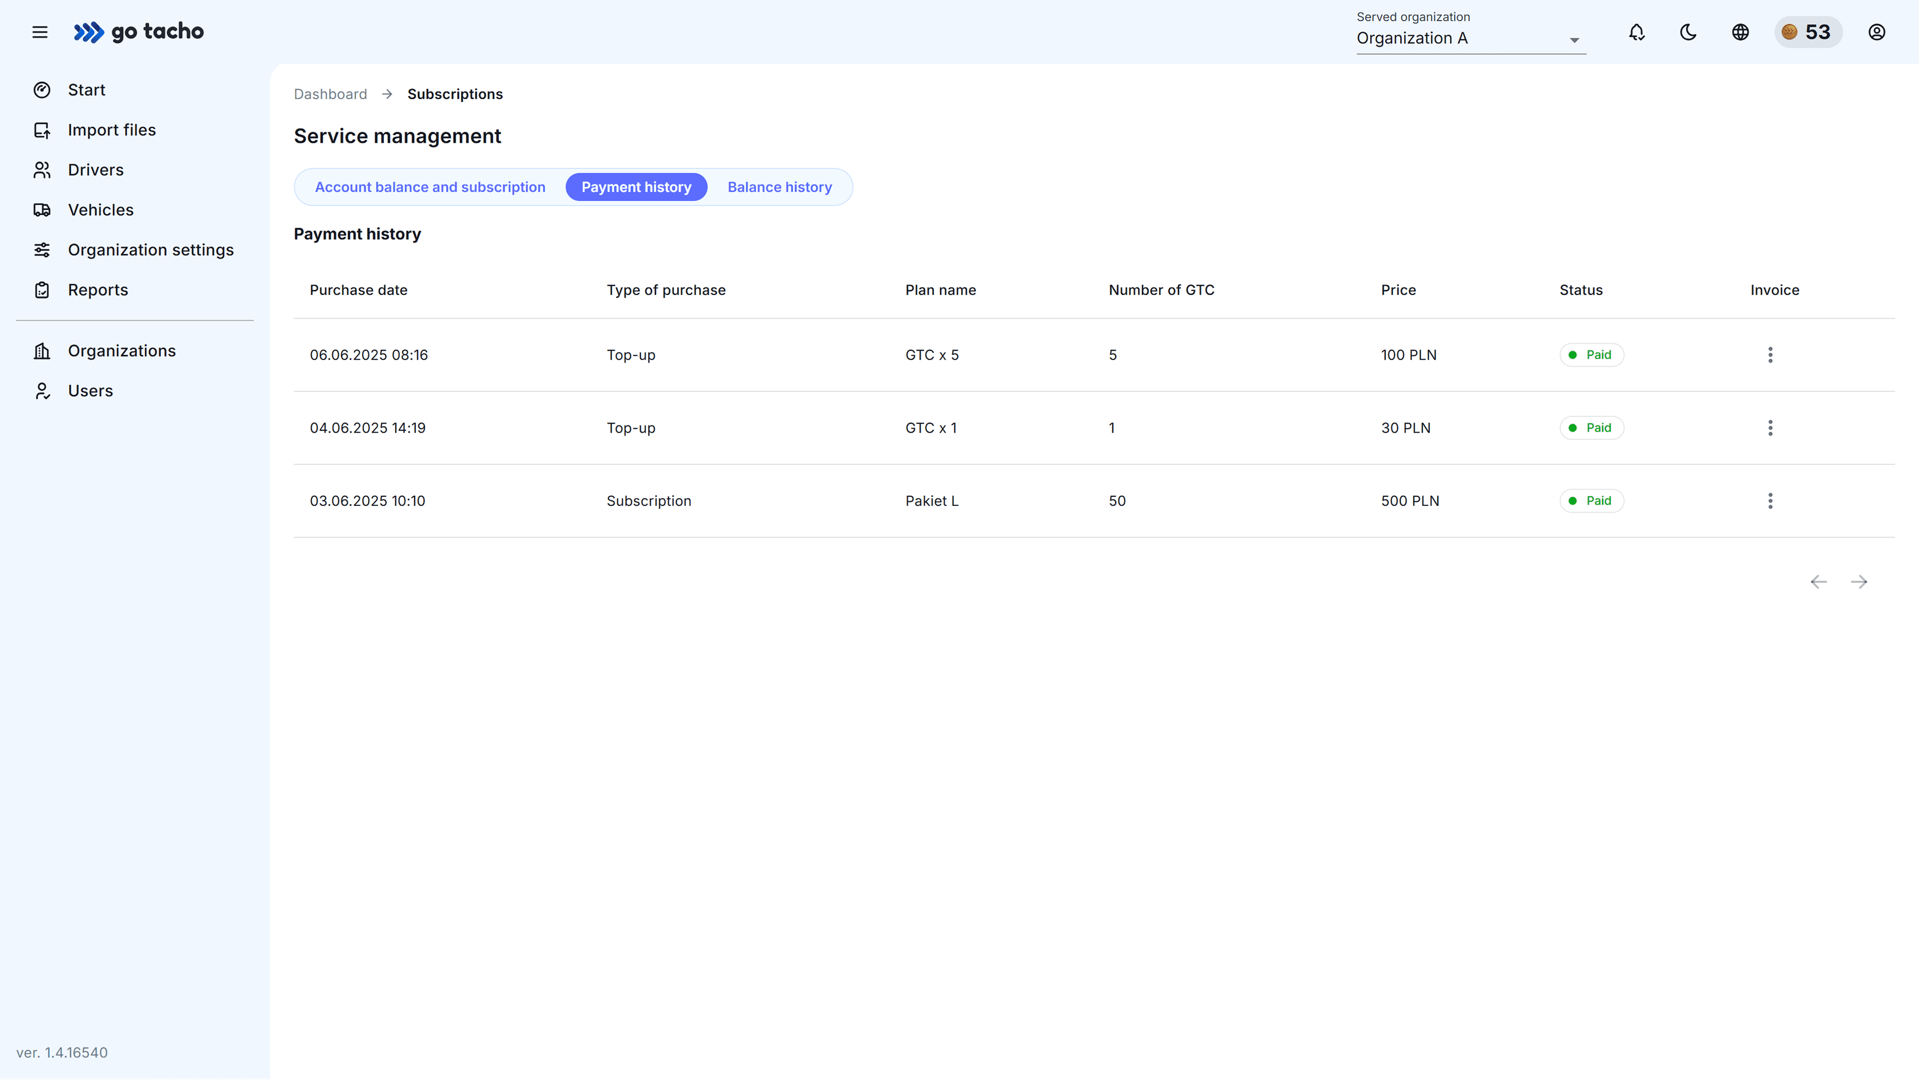
Task: Click the go tacho logo
Action: [x=138, y=32]
